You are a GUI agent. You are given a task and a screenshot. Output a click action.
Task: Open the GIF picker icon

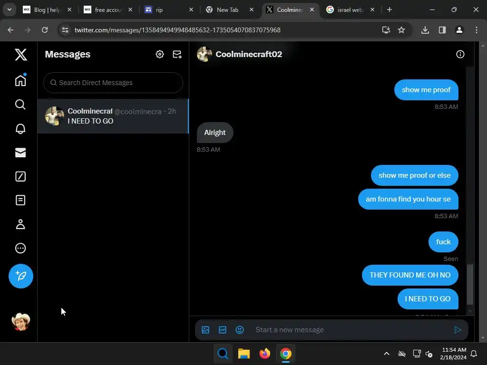(x=223, y=330)
